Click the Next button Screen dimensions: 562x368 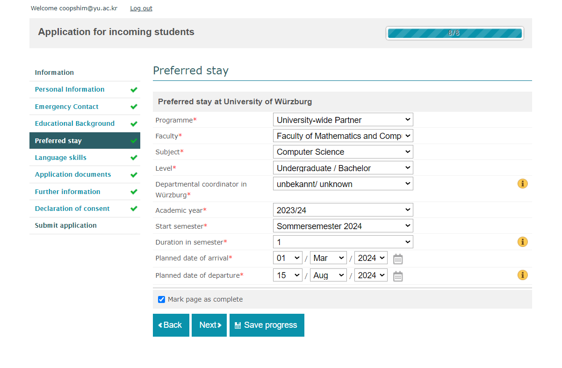(x=209, y=325)
